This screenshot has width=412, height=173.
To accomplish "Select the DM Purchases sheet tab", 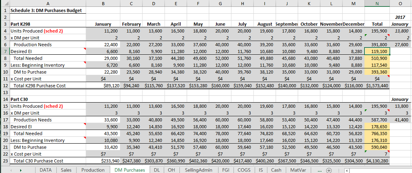I will coord(130,170).
